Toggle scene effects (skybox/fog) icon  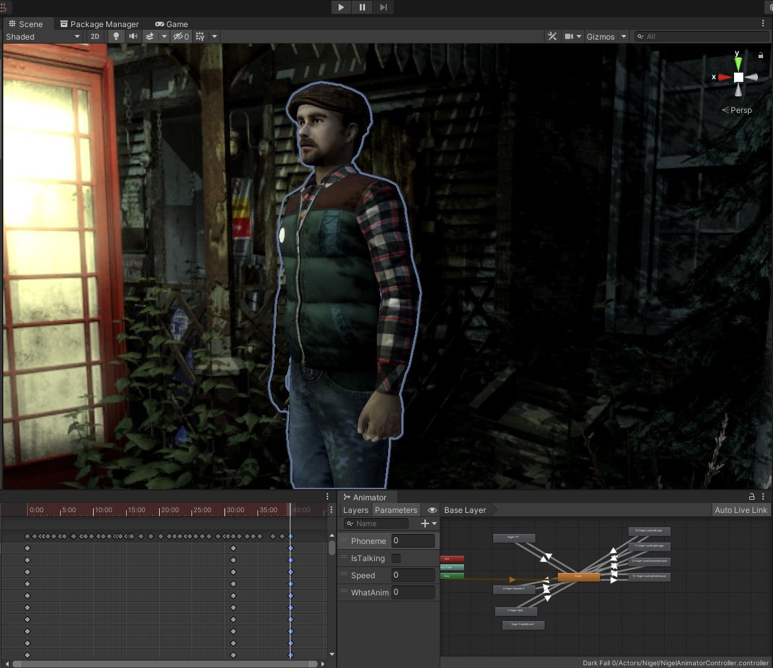150,36
